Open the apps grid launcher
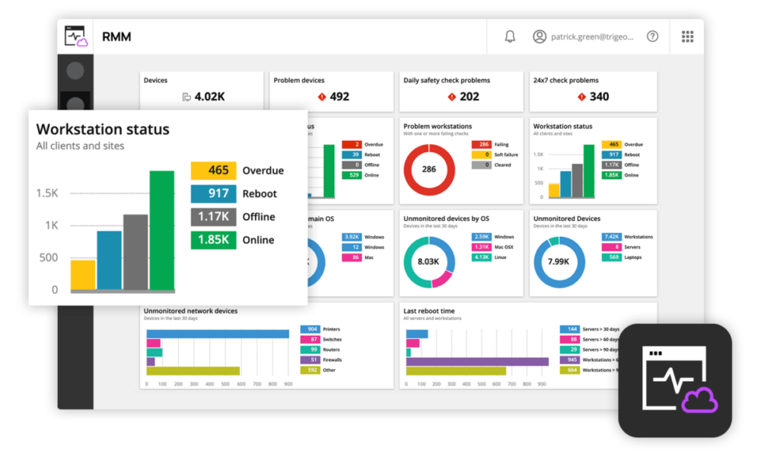The width and height of the screenshot is (761, 457). pyautogui.click(x=687, y=37)
